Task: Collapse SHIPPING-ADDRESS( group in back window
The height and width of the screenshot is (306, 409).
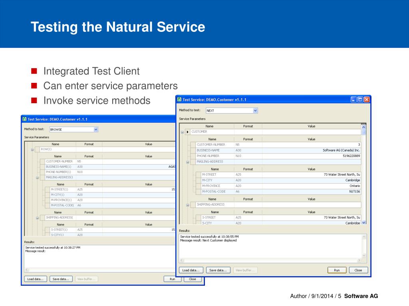Action: pyautogui.click(x=37, y=218)
